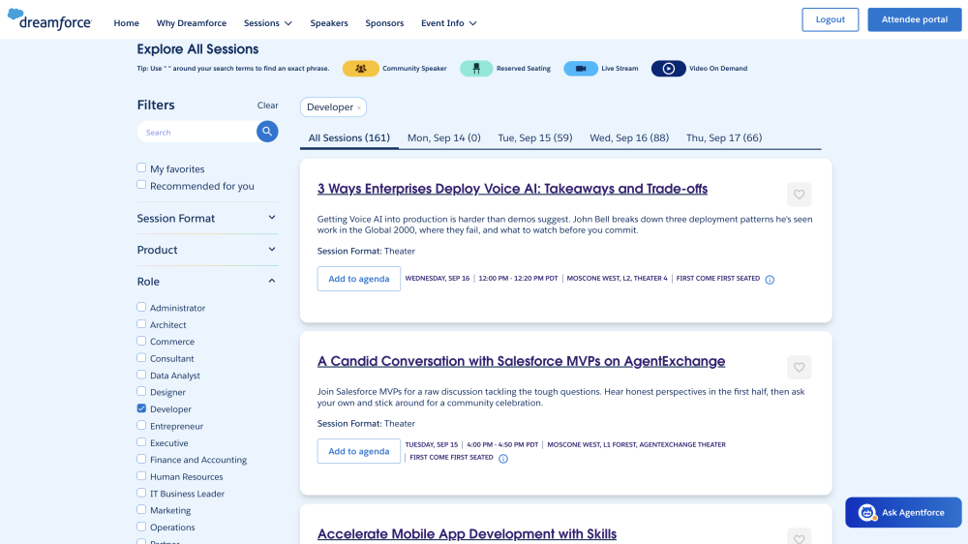Image resolution: width=968 pixels, height=544 pixels.
Task: Check the Consultant role checkbox
Action: [141, 357]
